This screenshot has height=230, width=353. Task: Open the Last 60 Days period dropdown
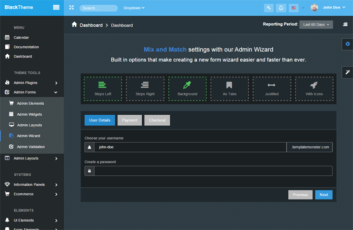click(316, 25)
